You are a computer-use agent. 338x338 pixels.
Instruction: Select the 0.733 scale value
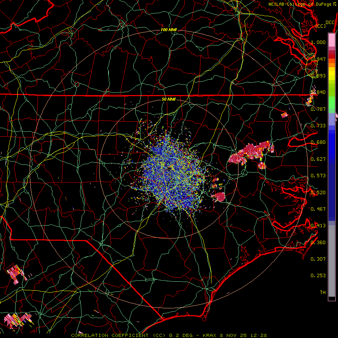tap(318, 126)
